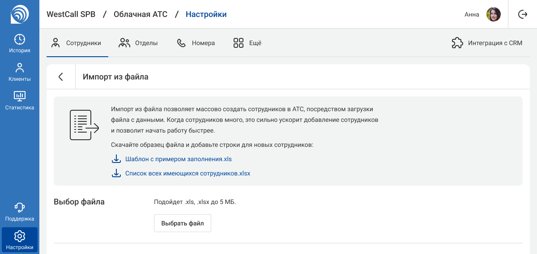Select Настройки gear in sidebar
Viewport: 537px width, 254px height.
[x=20, y=240]
